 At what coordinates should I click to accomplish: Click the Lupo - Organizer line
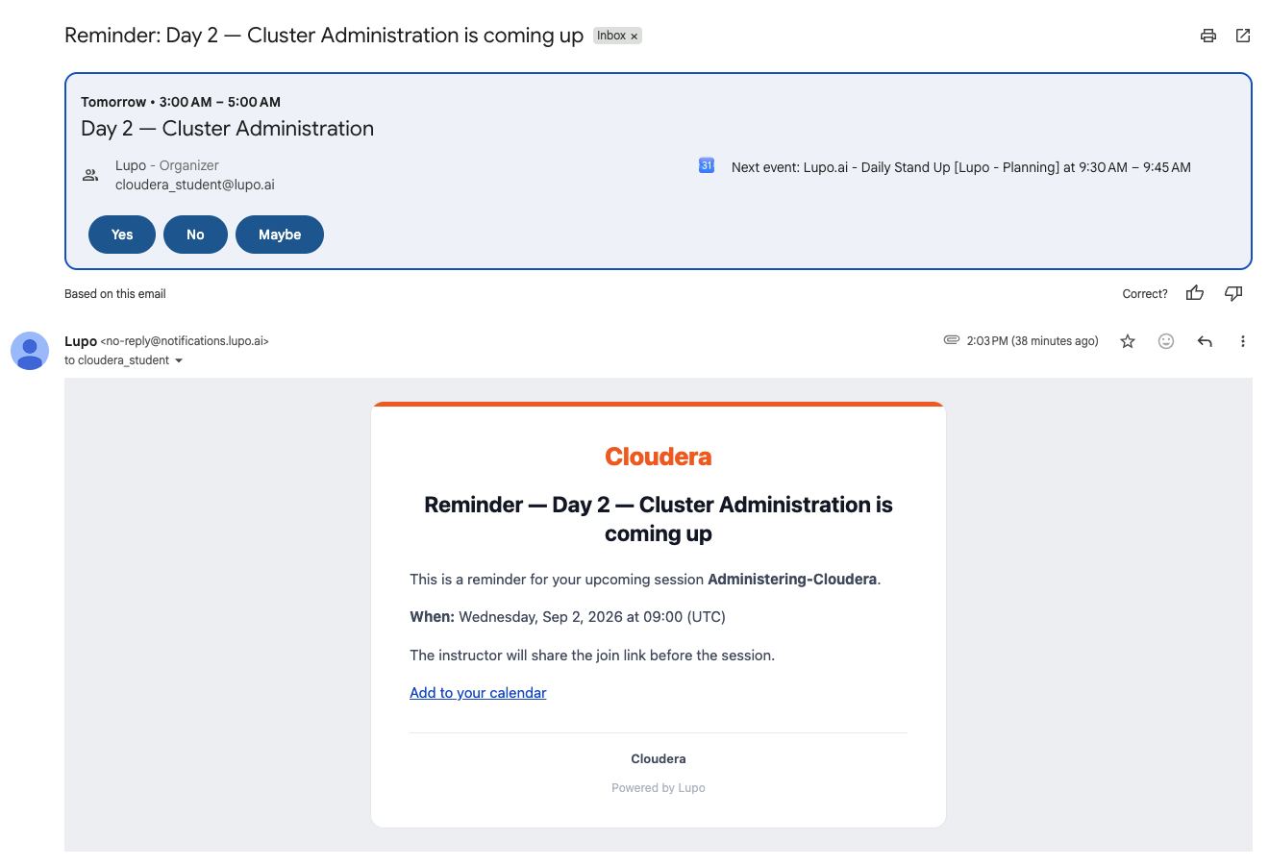click(167, 165)
